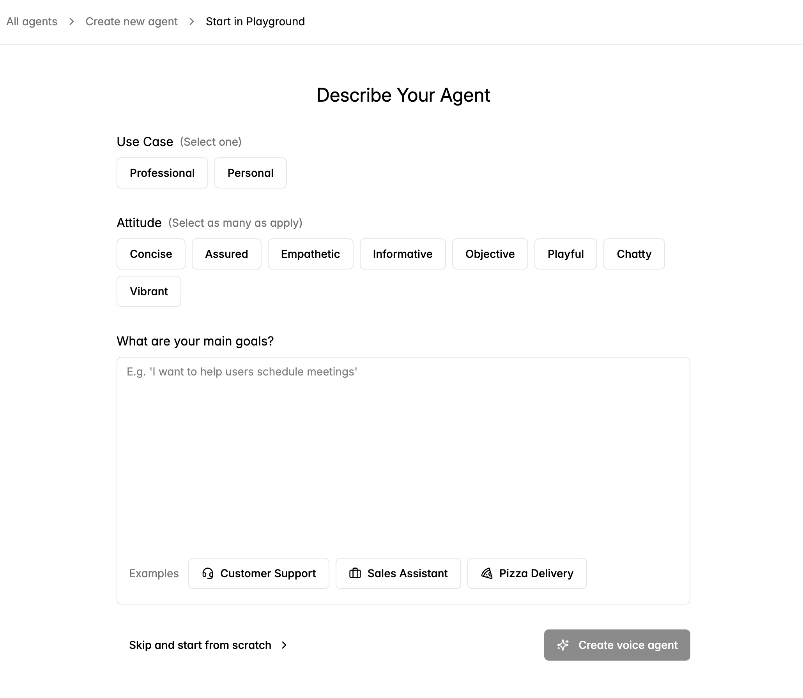Click the Create new agent breadcrumb
This screenshot has height=698, width=803.
[x=132, y=22]
